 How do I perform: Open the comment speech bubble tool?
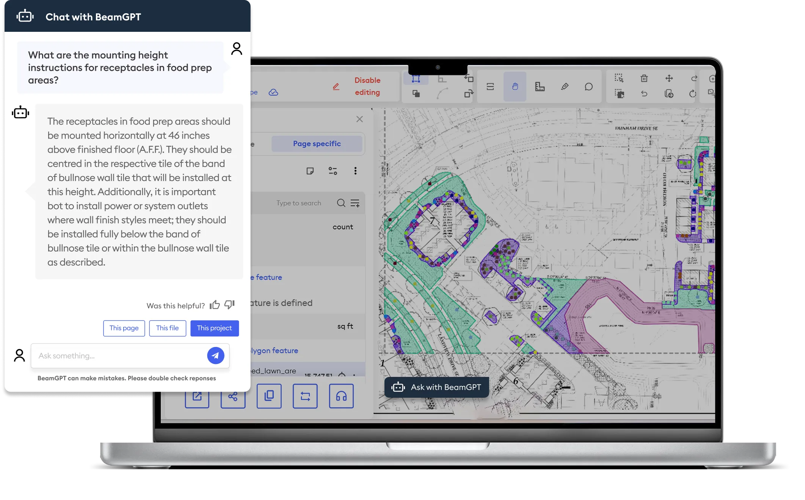tap(588, 87)
